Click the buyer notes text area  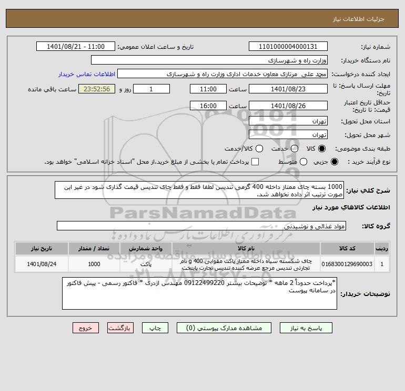[199, 293]
